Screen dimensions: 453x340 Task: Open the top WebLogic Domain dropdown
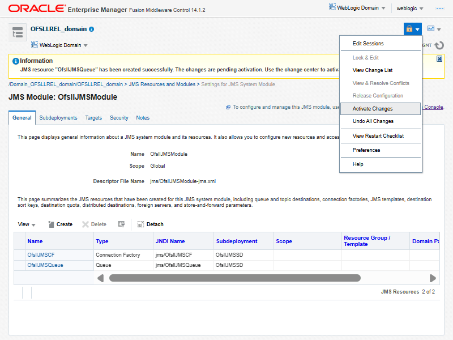pyautogui.click(x=358, y=8)
